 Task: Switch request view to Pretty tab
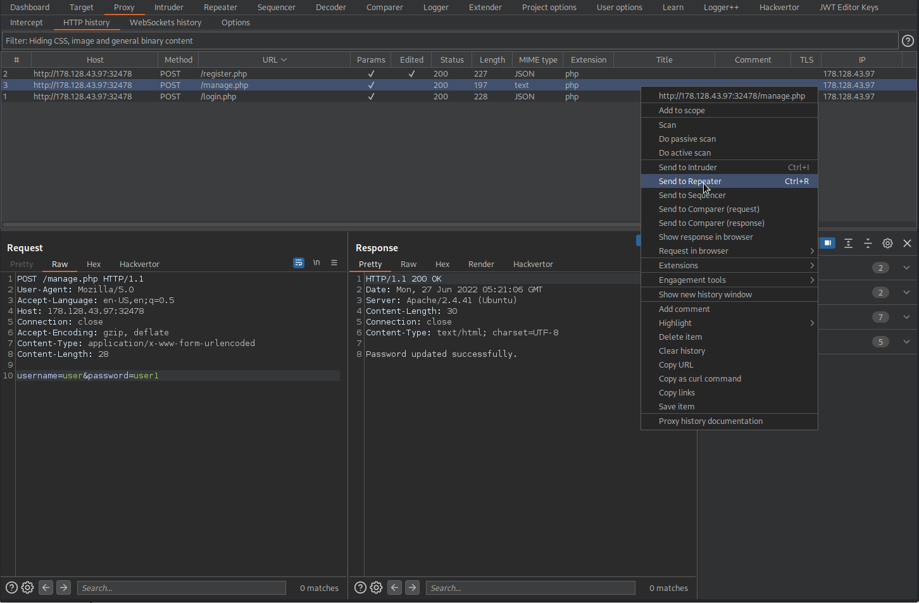point(22,264)
